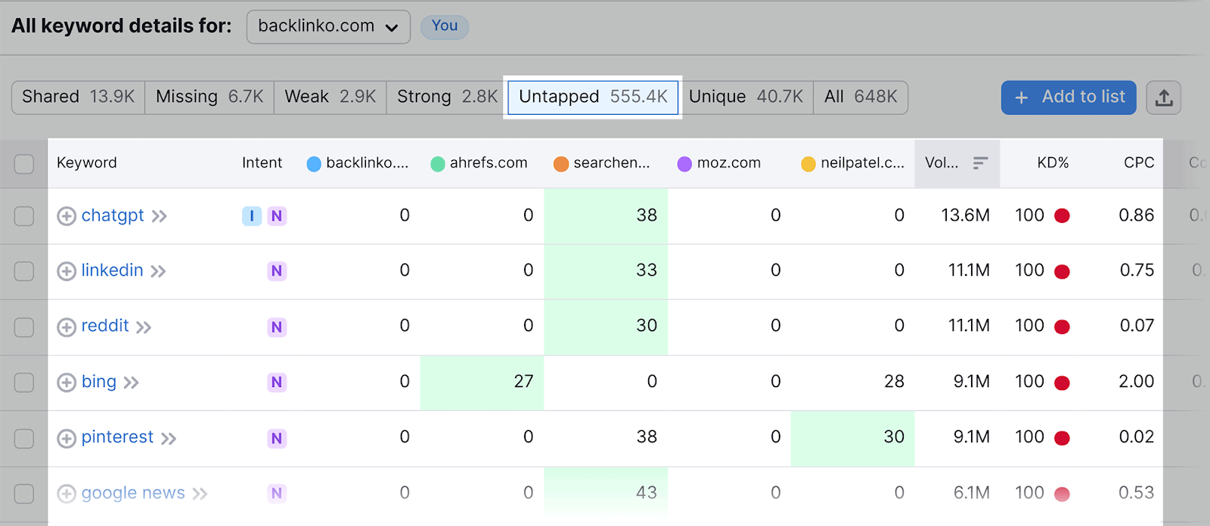This screenshot has height=526, width=1210.
Task: Click the You label badge
Action: point(445,26)
